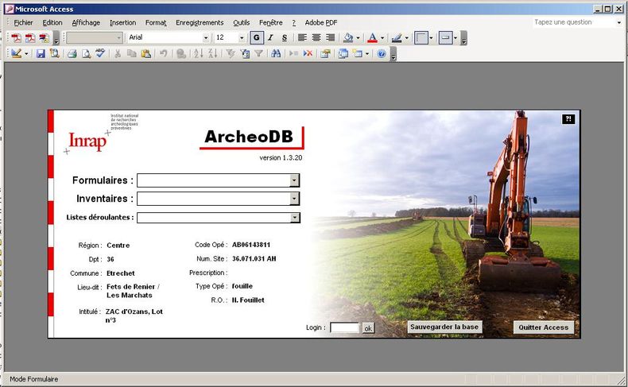Open the Inventaires dropdown
The height and width of the screenshot is (387, 628).
(294, 199)
